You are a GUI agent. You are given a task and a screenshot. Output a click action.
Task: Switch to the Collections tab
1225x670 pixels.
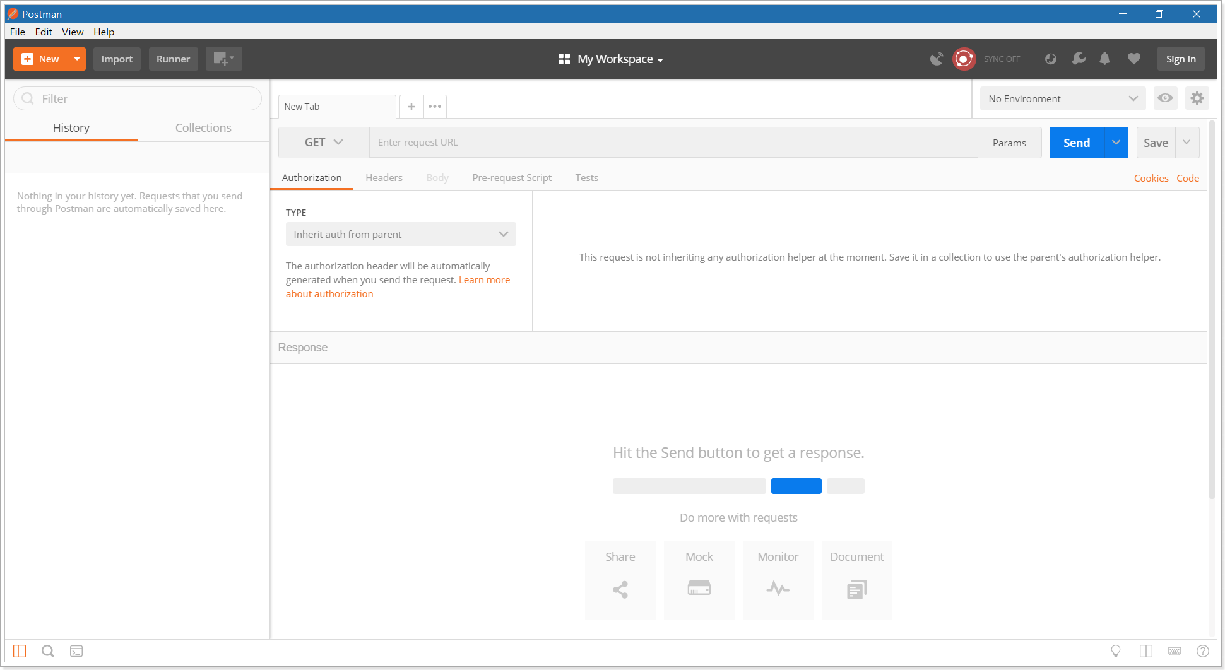click(203, 127)
